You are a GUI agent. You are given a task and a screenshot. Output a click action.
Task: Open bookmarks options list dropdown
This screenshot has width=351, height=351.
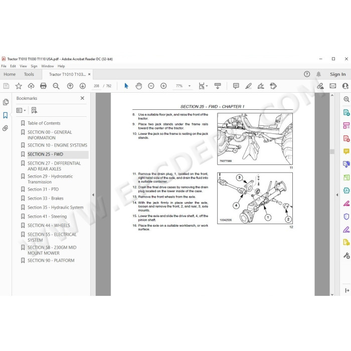tap(21, 110)
